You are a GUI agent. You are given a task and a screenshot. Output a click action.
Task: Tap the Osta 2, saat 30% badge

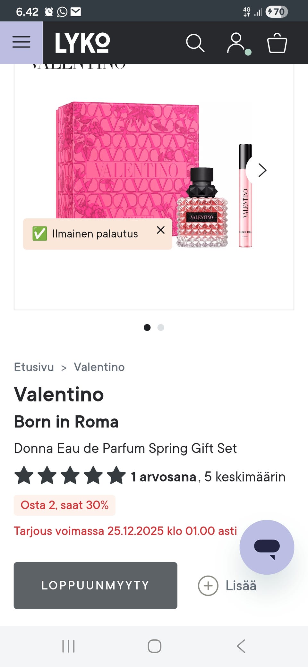click(x=64, y=505)
